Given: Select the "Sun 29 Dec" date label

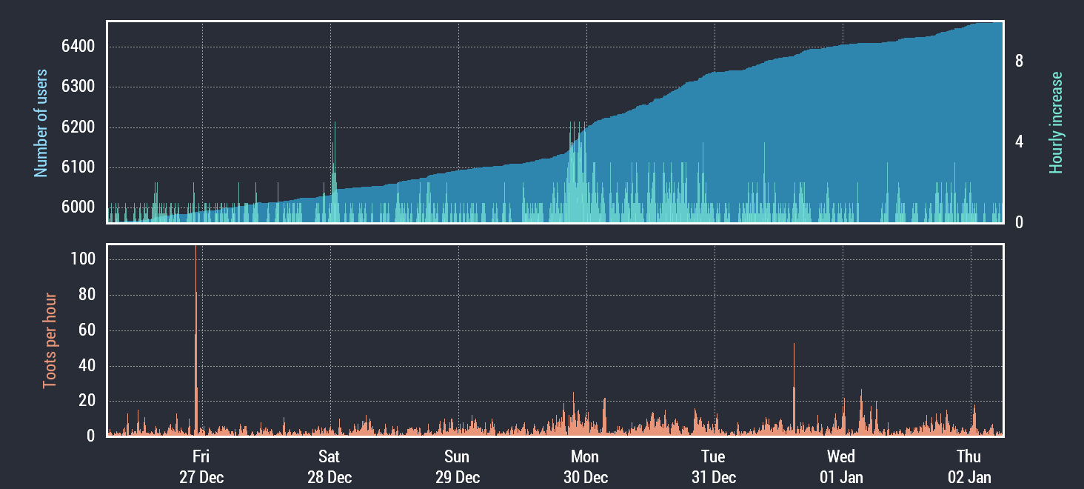Looking at the screenshot, I should point(458,467).
